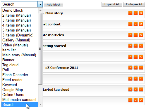Viewport: 146px width, 110px height.
Task: Click Collapse All button
Action: [x=134, y=4]
